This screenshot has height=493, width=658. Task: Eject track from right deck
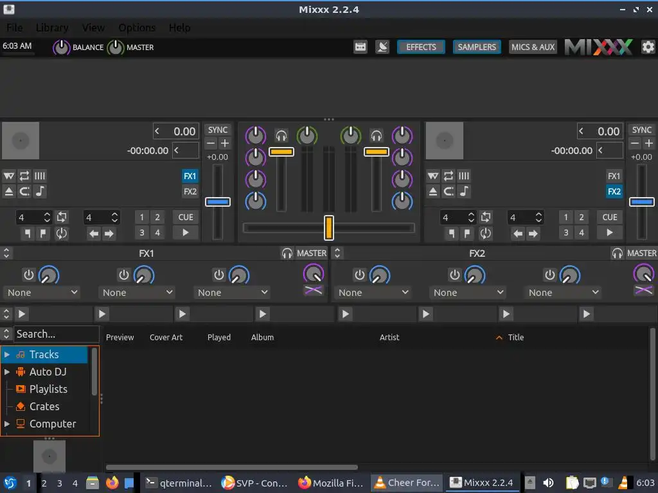(433, 191)
